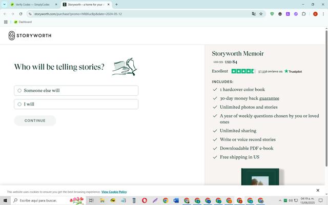Open the taskbar clock and date
Screen dimensions: 328x205
tap(307, 200)
